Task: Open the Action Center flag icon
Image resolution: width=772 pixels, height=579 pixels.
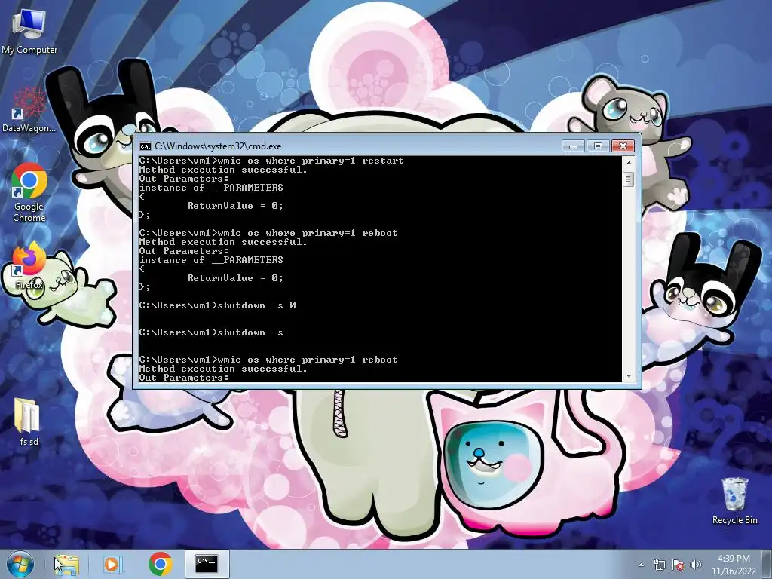Action: pos(678,565)
